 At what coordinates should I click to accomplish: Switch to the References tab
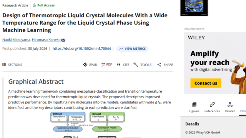pos(212,107)
